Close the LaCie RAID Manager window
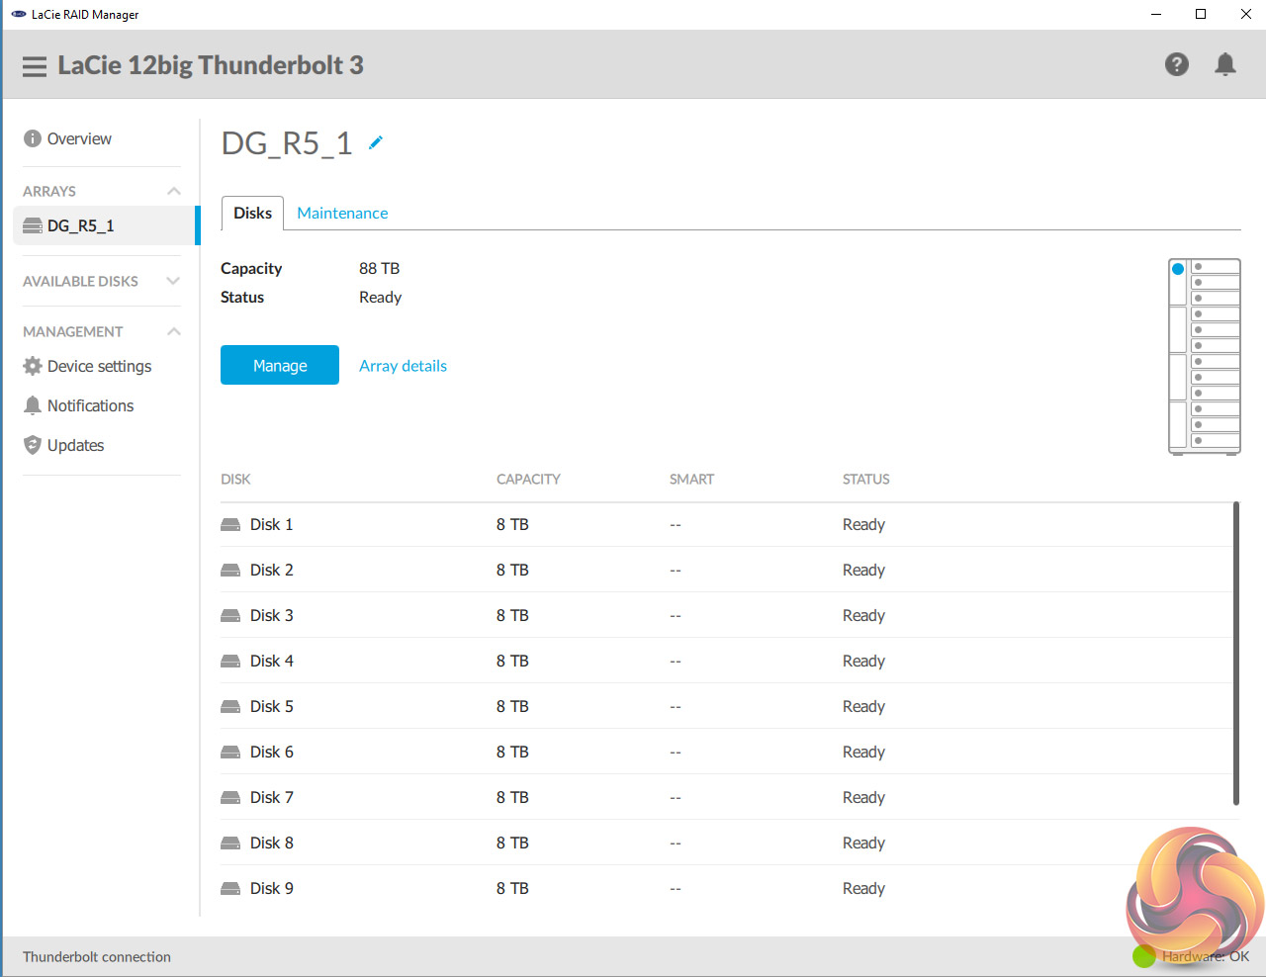This screenshot has height=977, width=1266. pyautogui.click(x=1245, y=14)
